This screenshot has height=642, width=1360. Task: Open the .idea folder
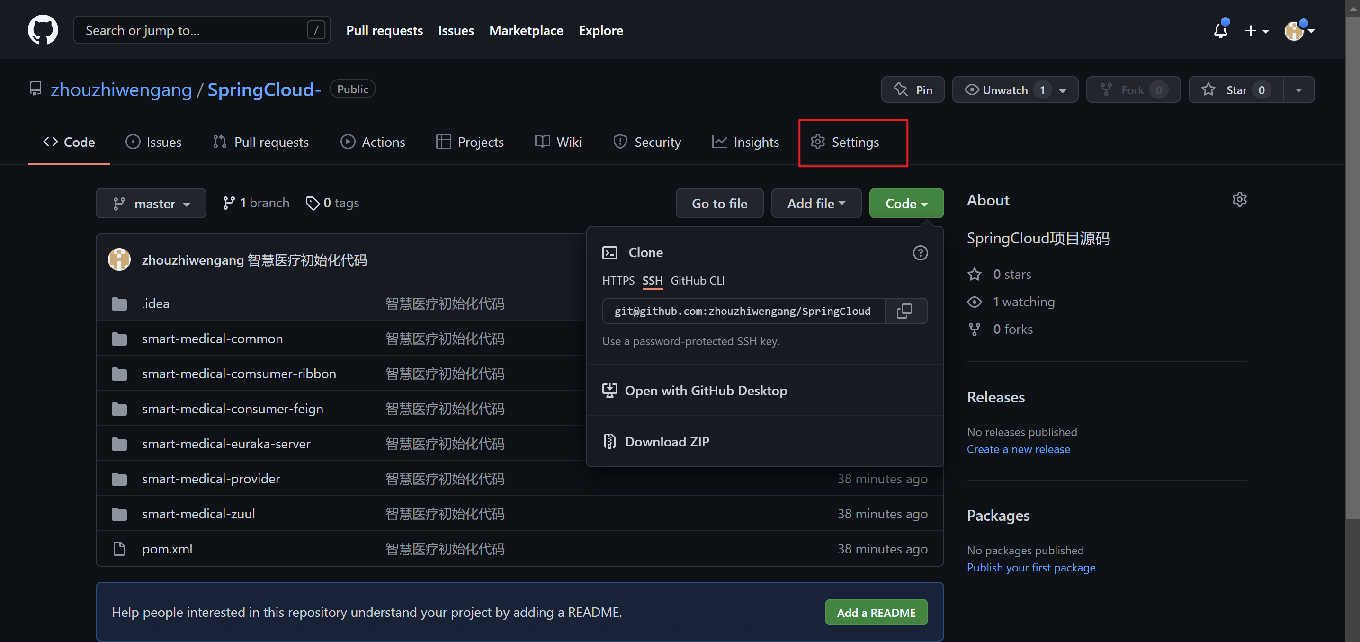click(155, 303)
